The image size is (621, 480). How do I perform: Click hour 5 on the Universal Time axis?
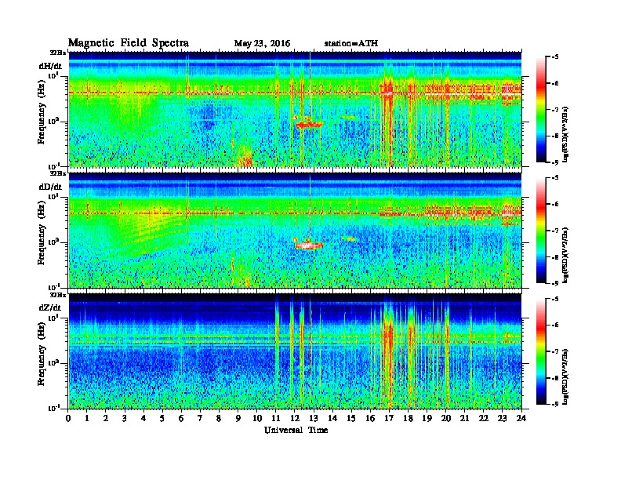(162, 418)
